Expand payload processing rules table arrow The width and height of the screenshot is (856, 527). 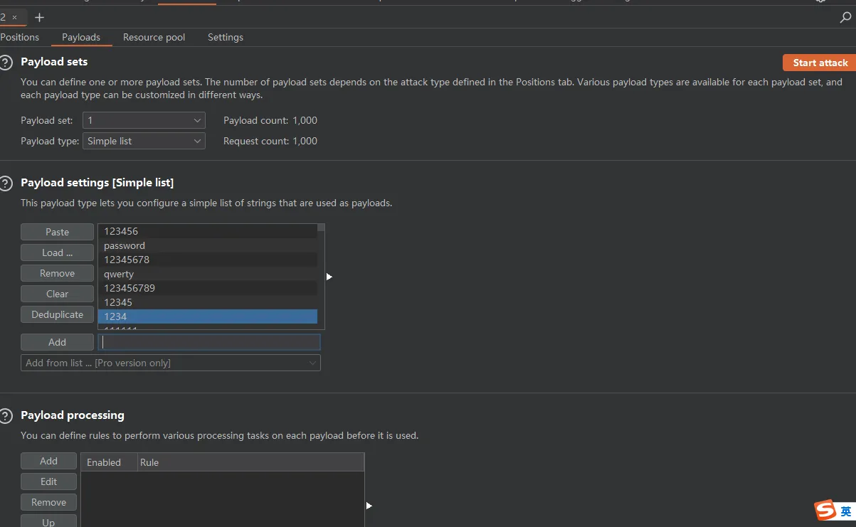(369, 506)
